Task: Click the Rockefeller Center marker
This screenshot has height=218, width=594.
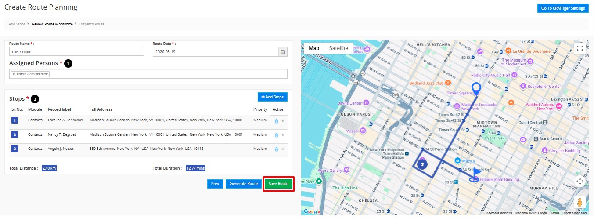Action: click(523, 86)
